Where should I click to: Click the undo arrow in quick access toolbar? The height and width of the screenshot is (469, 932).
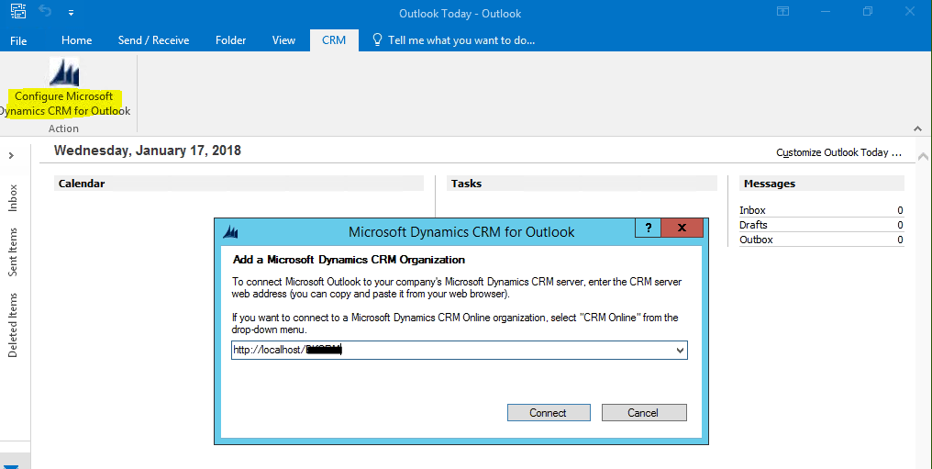pos(45,11)
